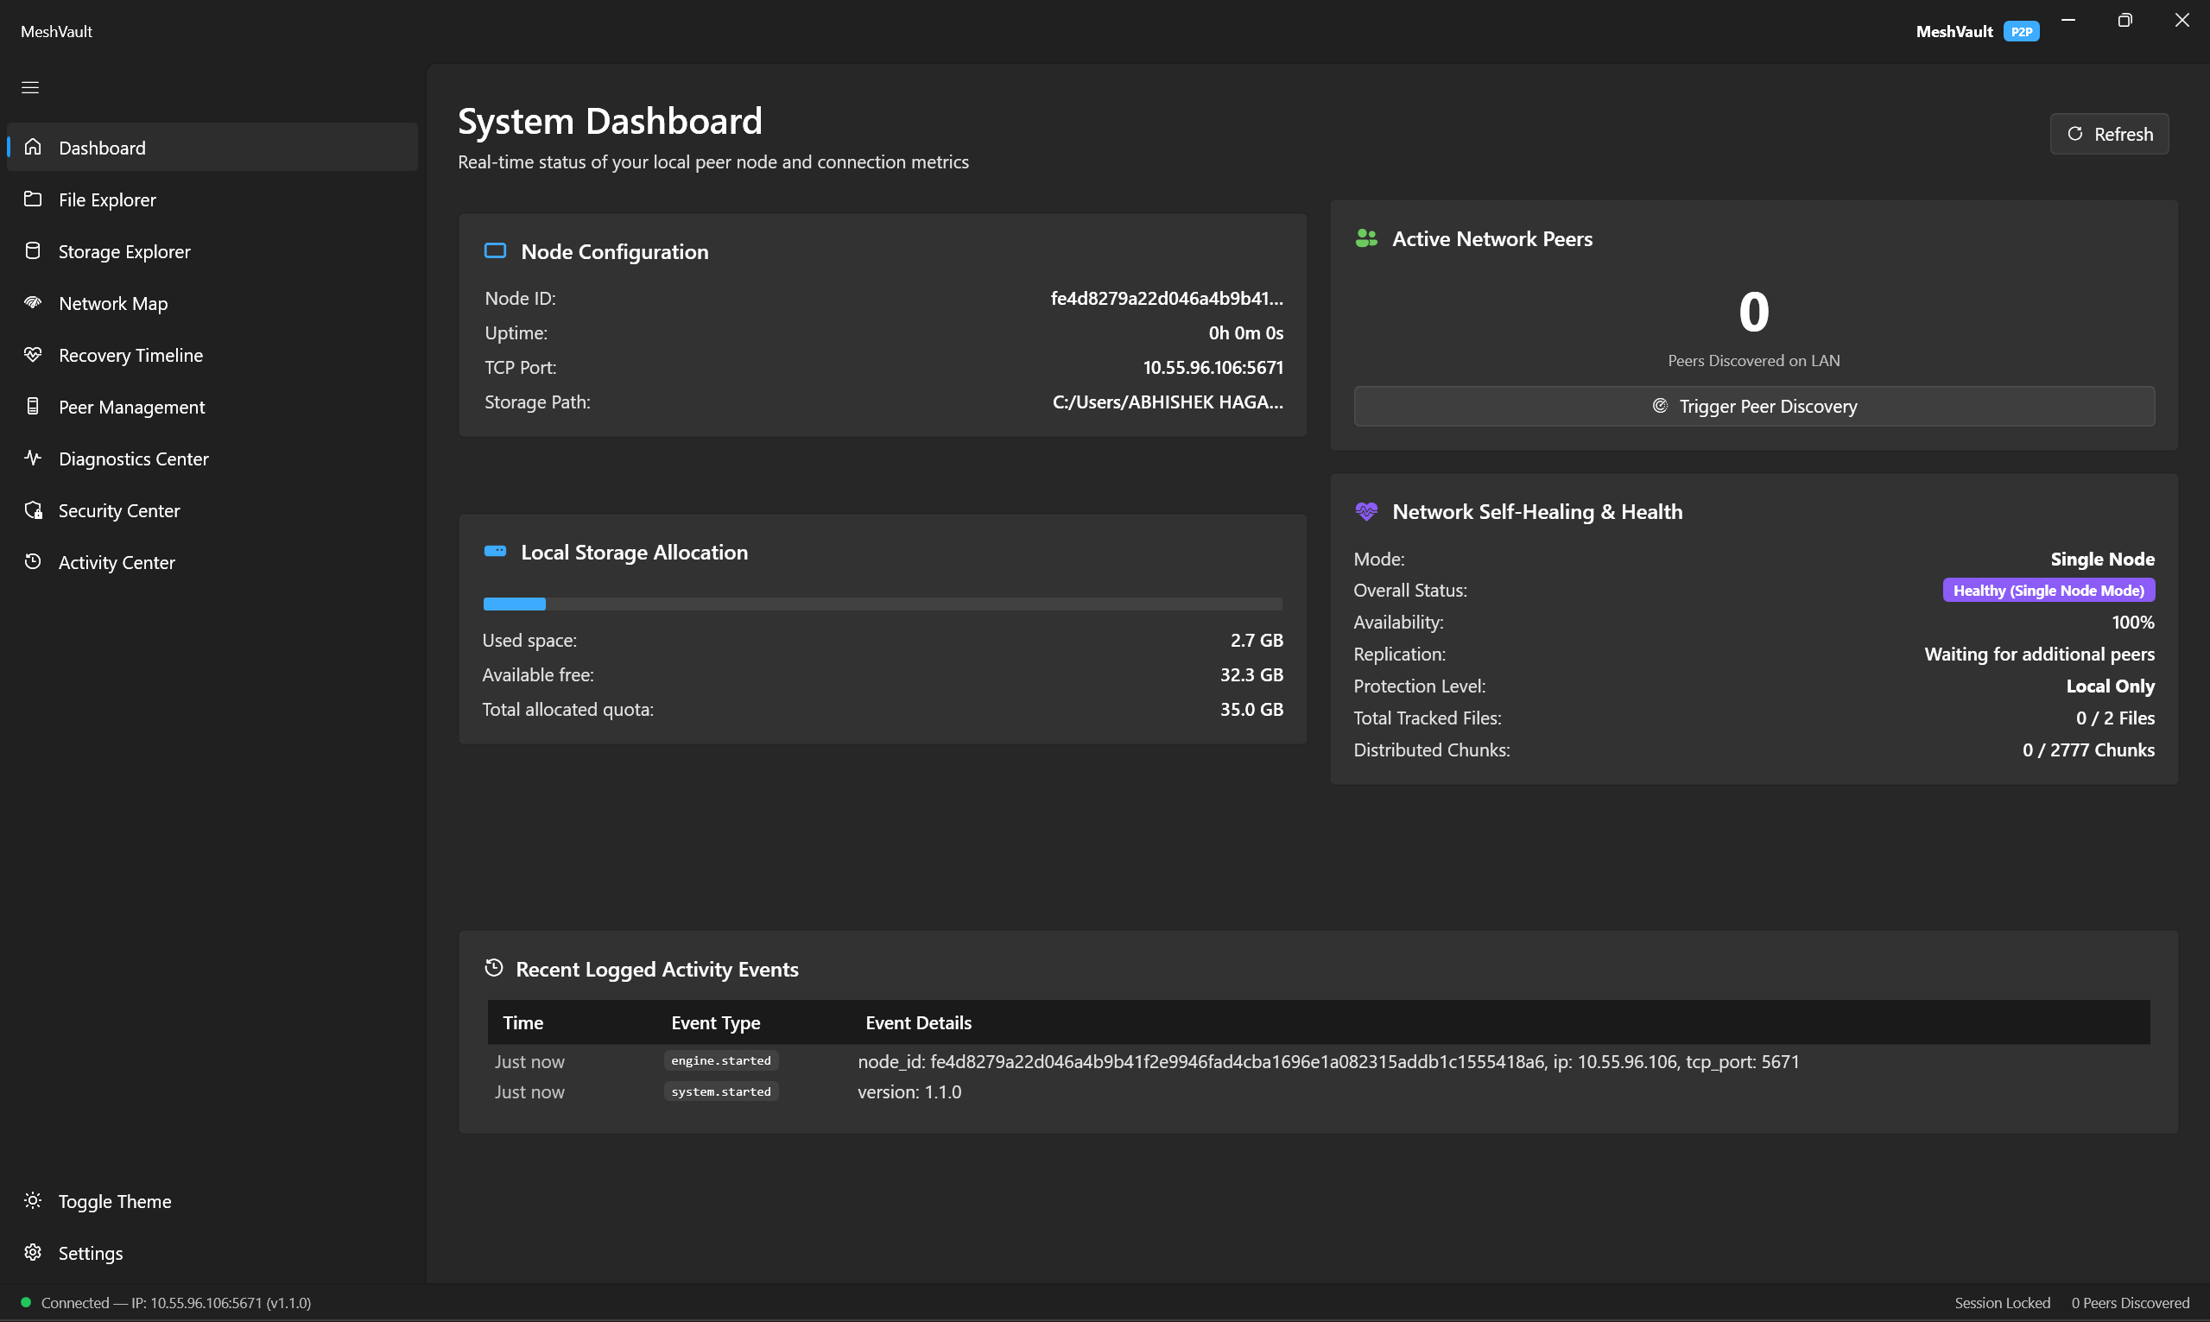Screen dimensions: 2210x1322
Task: Click the version: 1.1.0 event detail
Action: click(x=909, y=1091)
